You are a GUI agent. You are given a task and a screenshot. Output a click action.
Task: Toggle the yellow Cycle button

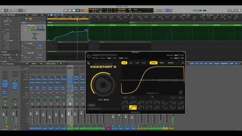[x=86, y=11]
